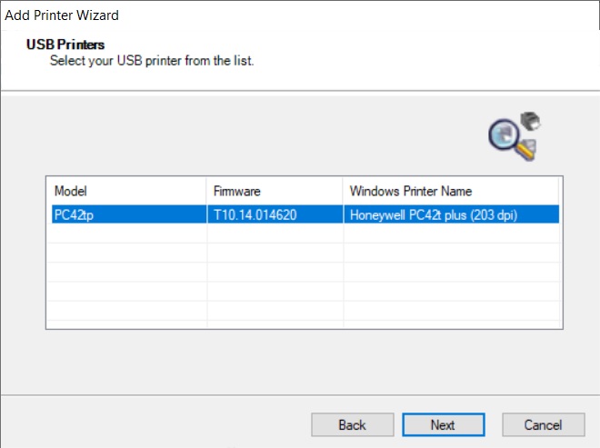Click the USB Printers heading
The width and height of the screenshot is (600, 448).
pyautogui.click(x=65, y=45)
